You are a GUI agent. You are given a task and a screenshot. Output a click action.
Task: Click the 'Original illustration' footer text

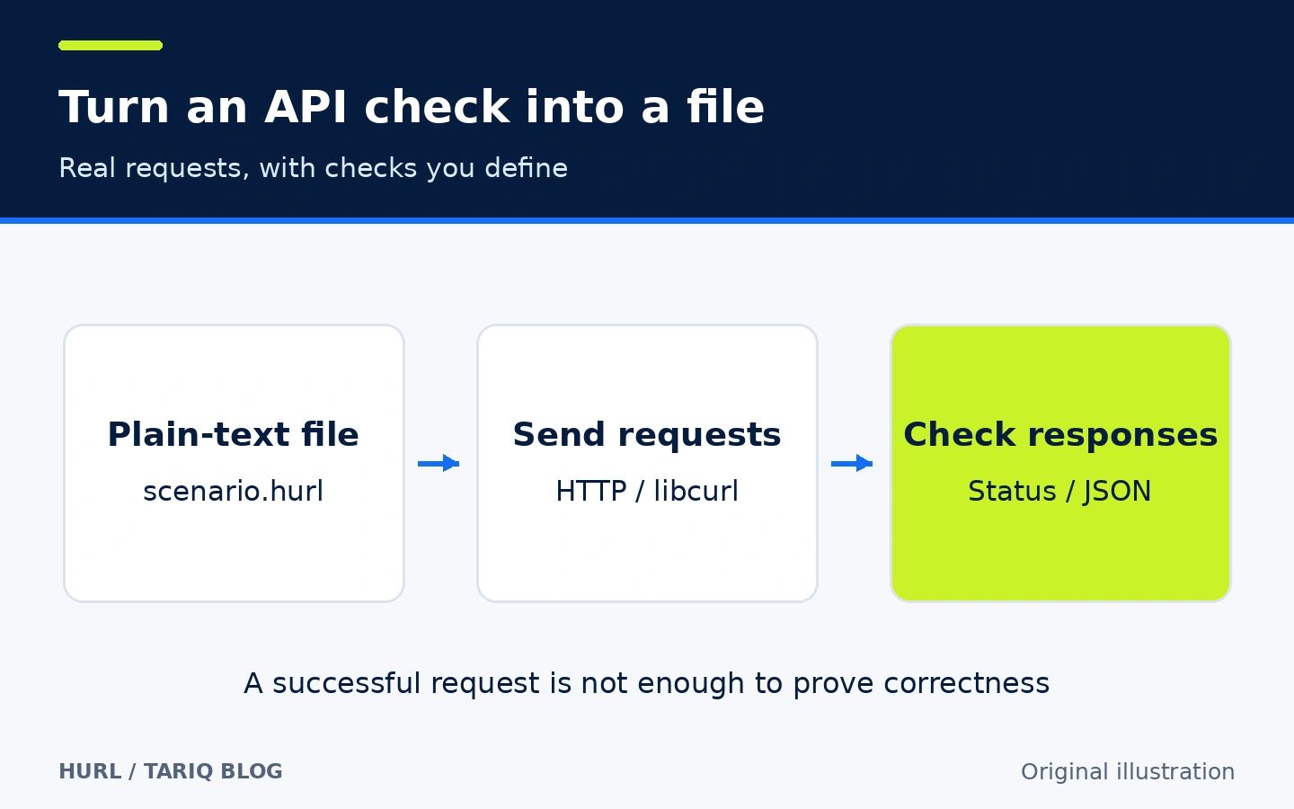pos(1128,771)
